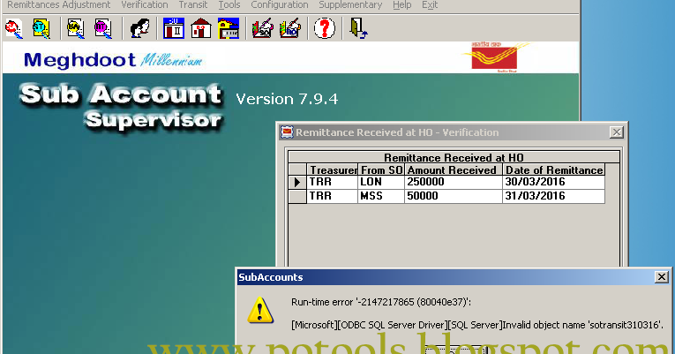Click the Exit menu item
This screenshot has width=675, height=354.
click(430, 5)
